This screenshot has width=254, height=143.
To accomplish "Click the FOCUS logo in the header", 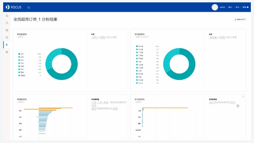I will [13, 7].
